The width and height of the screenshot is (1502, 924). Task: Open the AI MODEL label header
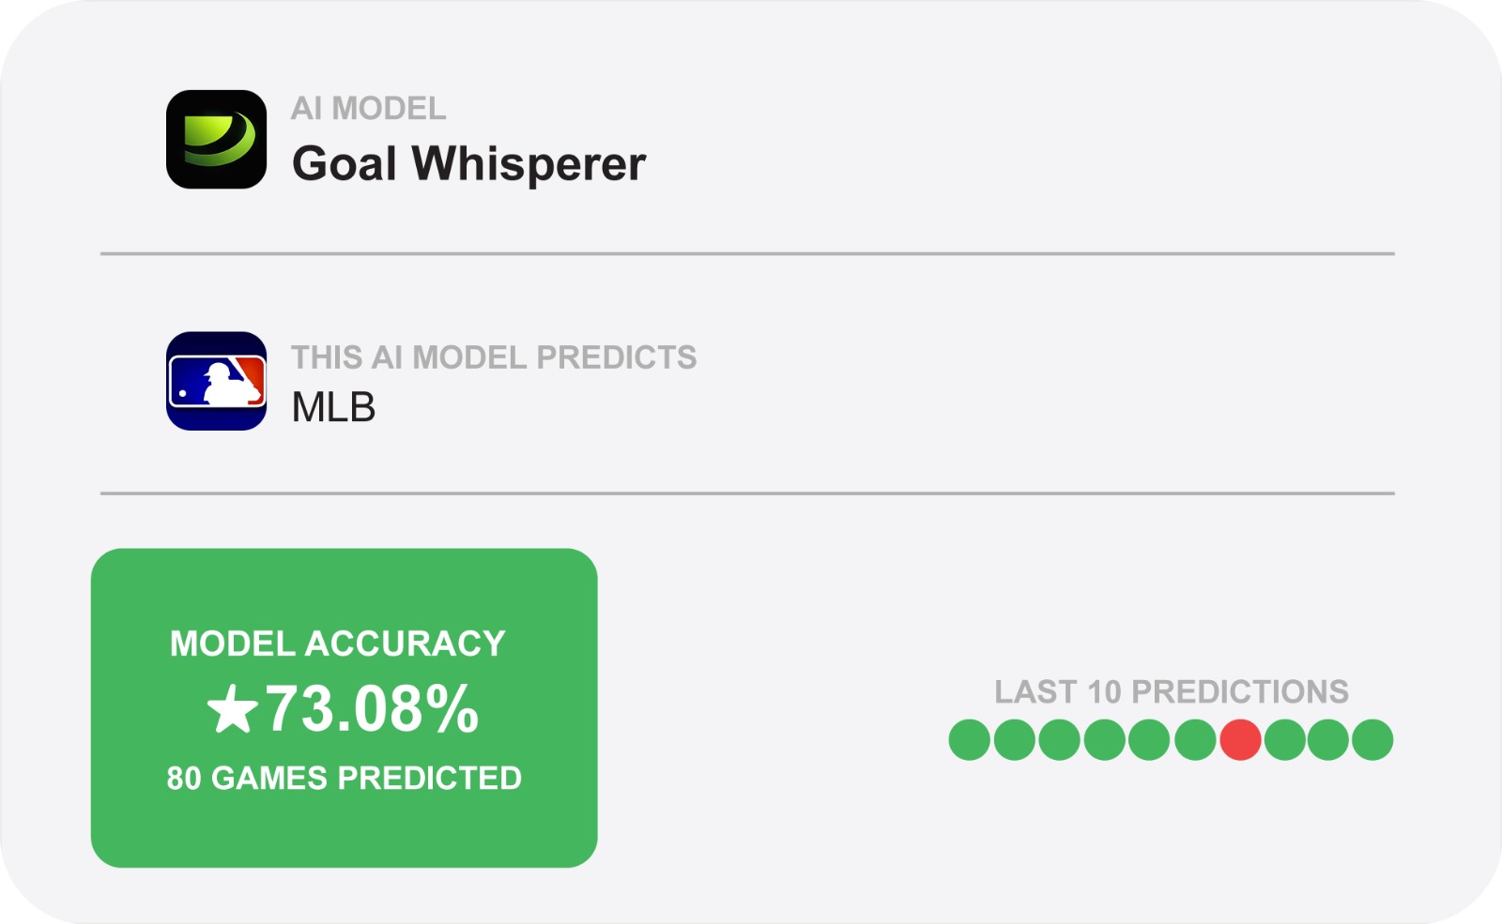coord(366,111)
